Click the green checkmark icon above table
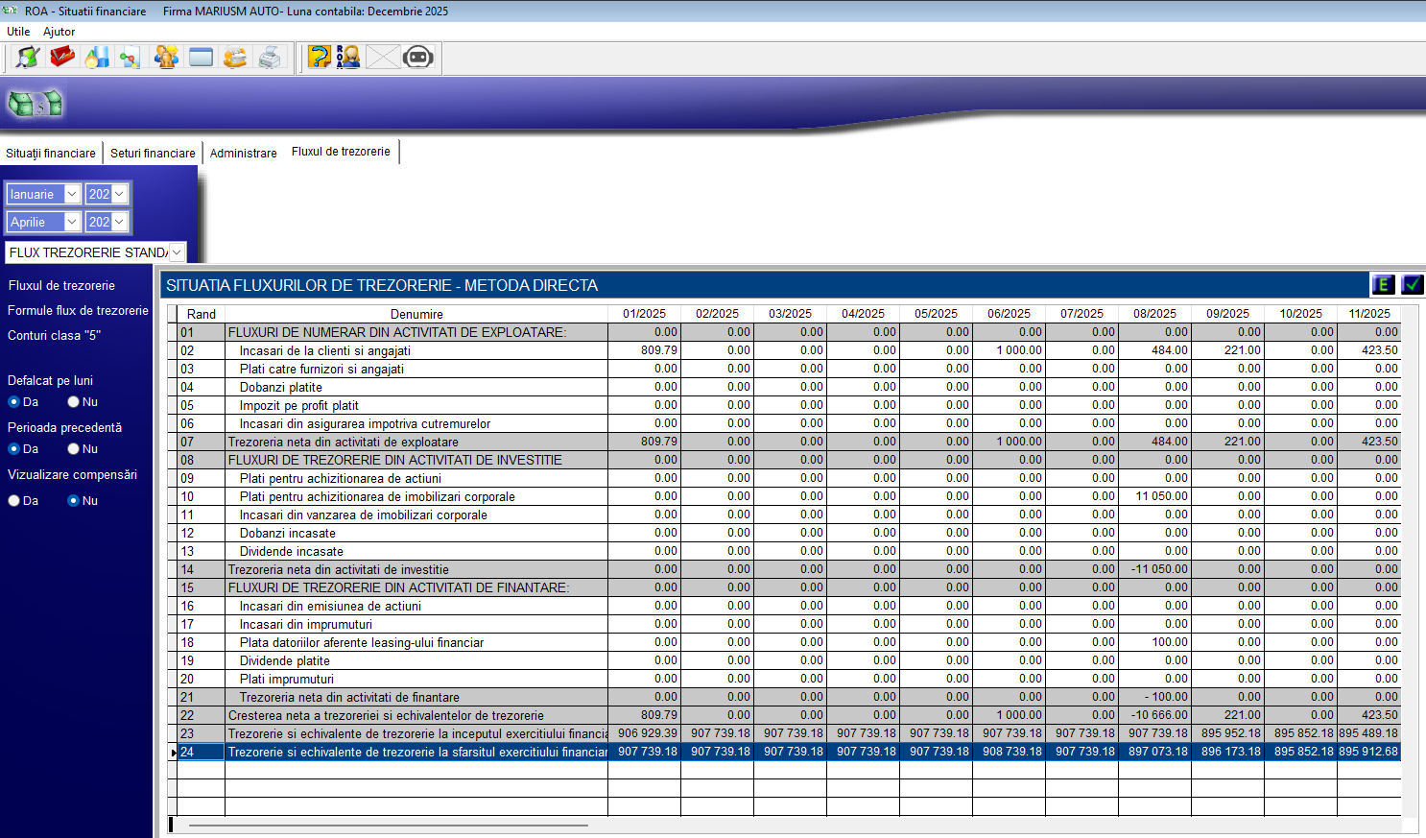This screenshot has height=838, width=1426. [1412, 284]
